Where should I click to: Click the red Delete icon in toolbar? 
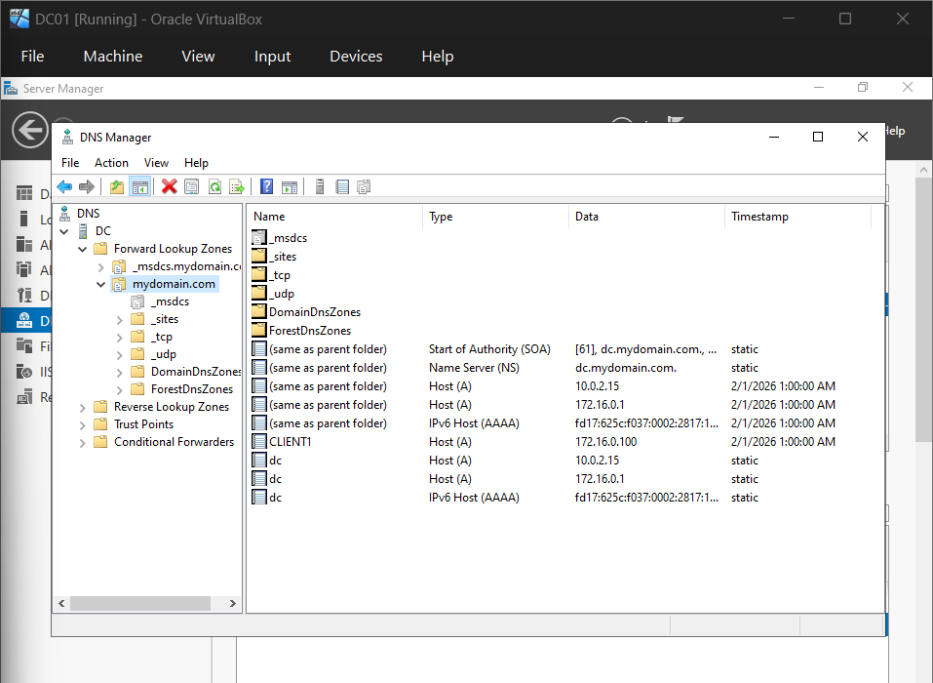(x=169, y=187)
